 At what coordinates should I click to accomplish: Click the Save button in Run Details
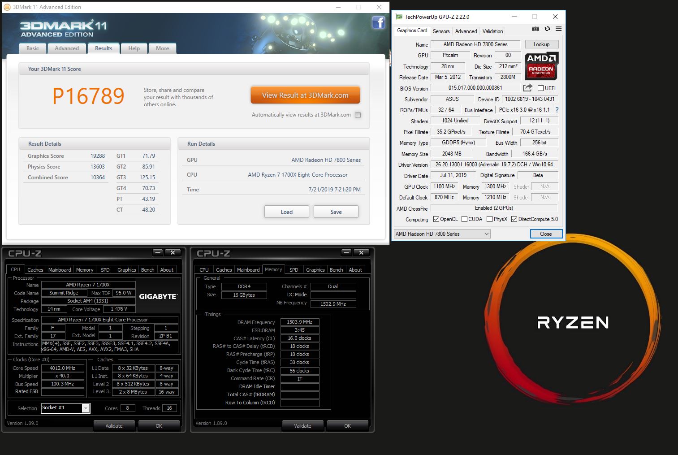(336, 212)
